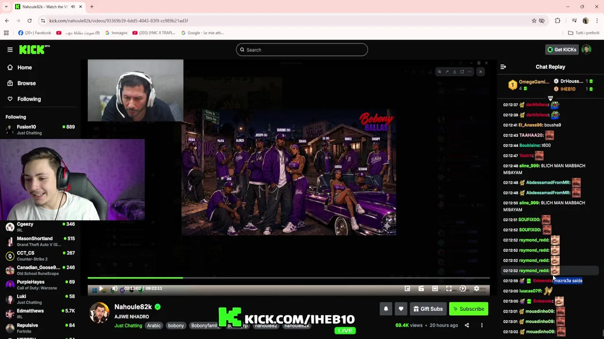The height and width of the screenshot is (339, 604).
Task: Open Canadian_Goose channel in the sidebar
Action: 40,270
